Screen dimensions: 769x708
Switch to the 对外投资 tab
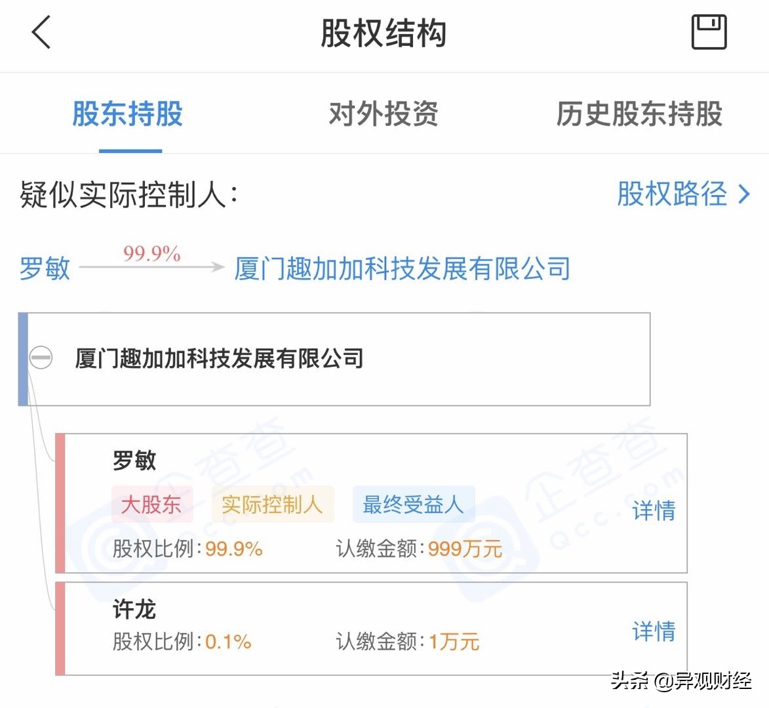(384, 114)
